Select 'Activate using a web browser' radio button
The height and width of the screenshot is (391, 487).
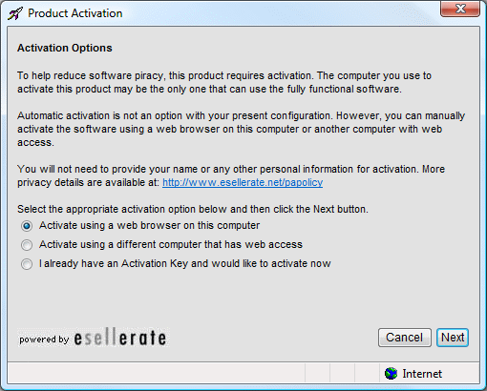tap(27, 226)
